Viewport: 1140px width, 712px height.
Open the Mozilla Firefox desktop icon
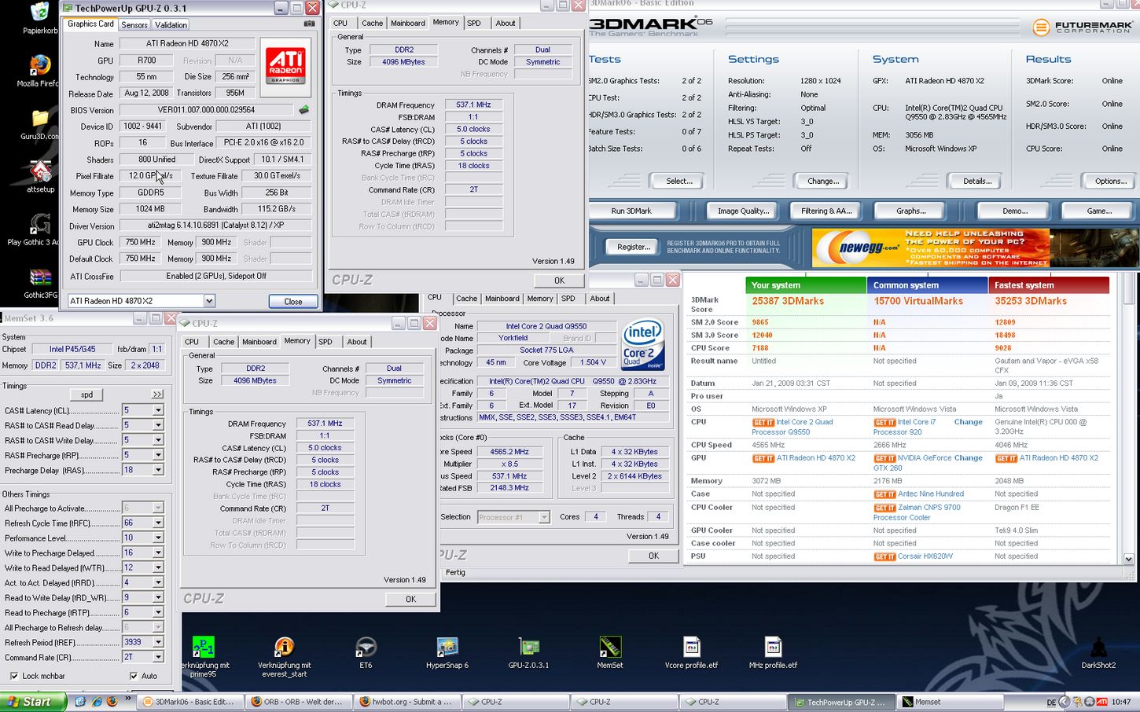tap(39, 65)
